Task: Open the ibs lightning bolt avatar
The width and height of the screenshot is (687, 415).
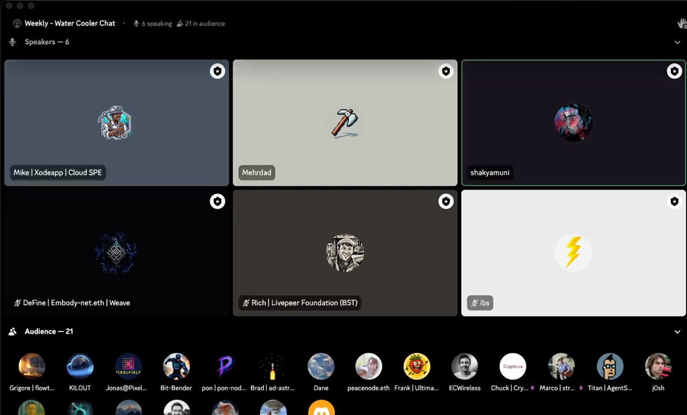Action: (573, 253)
